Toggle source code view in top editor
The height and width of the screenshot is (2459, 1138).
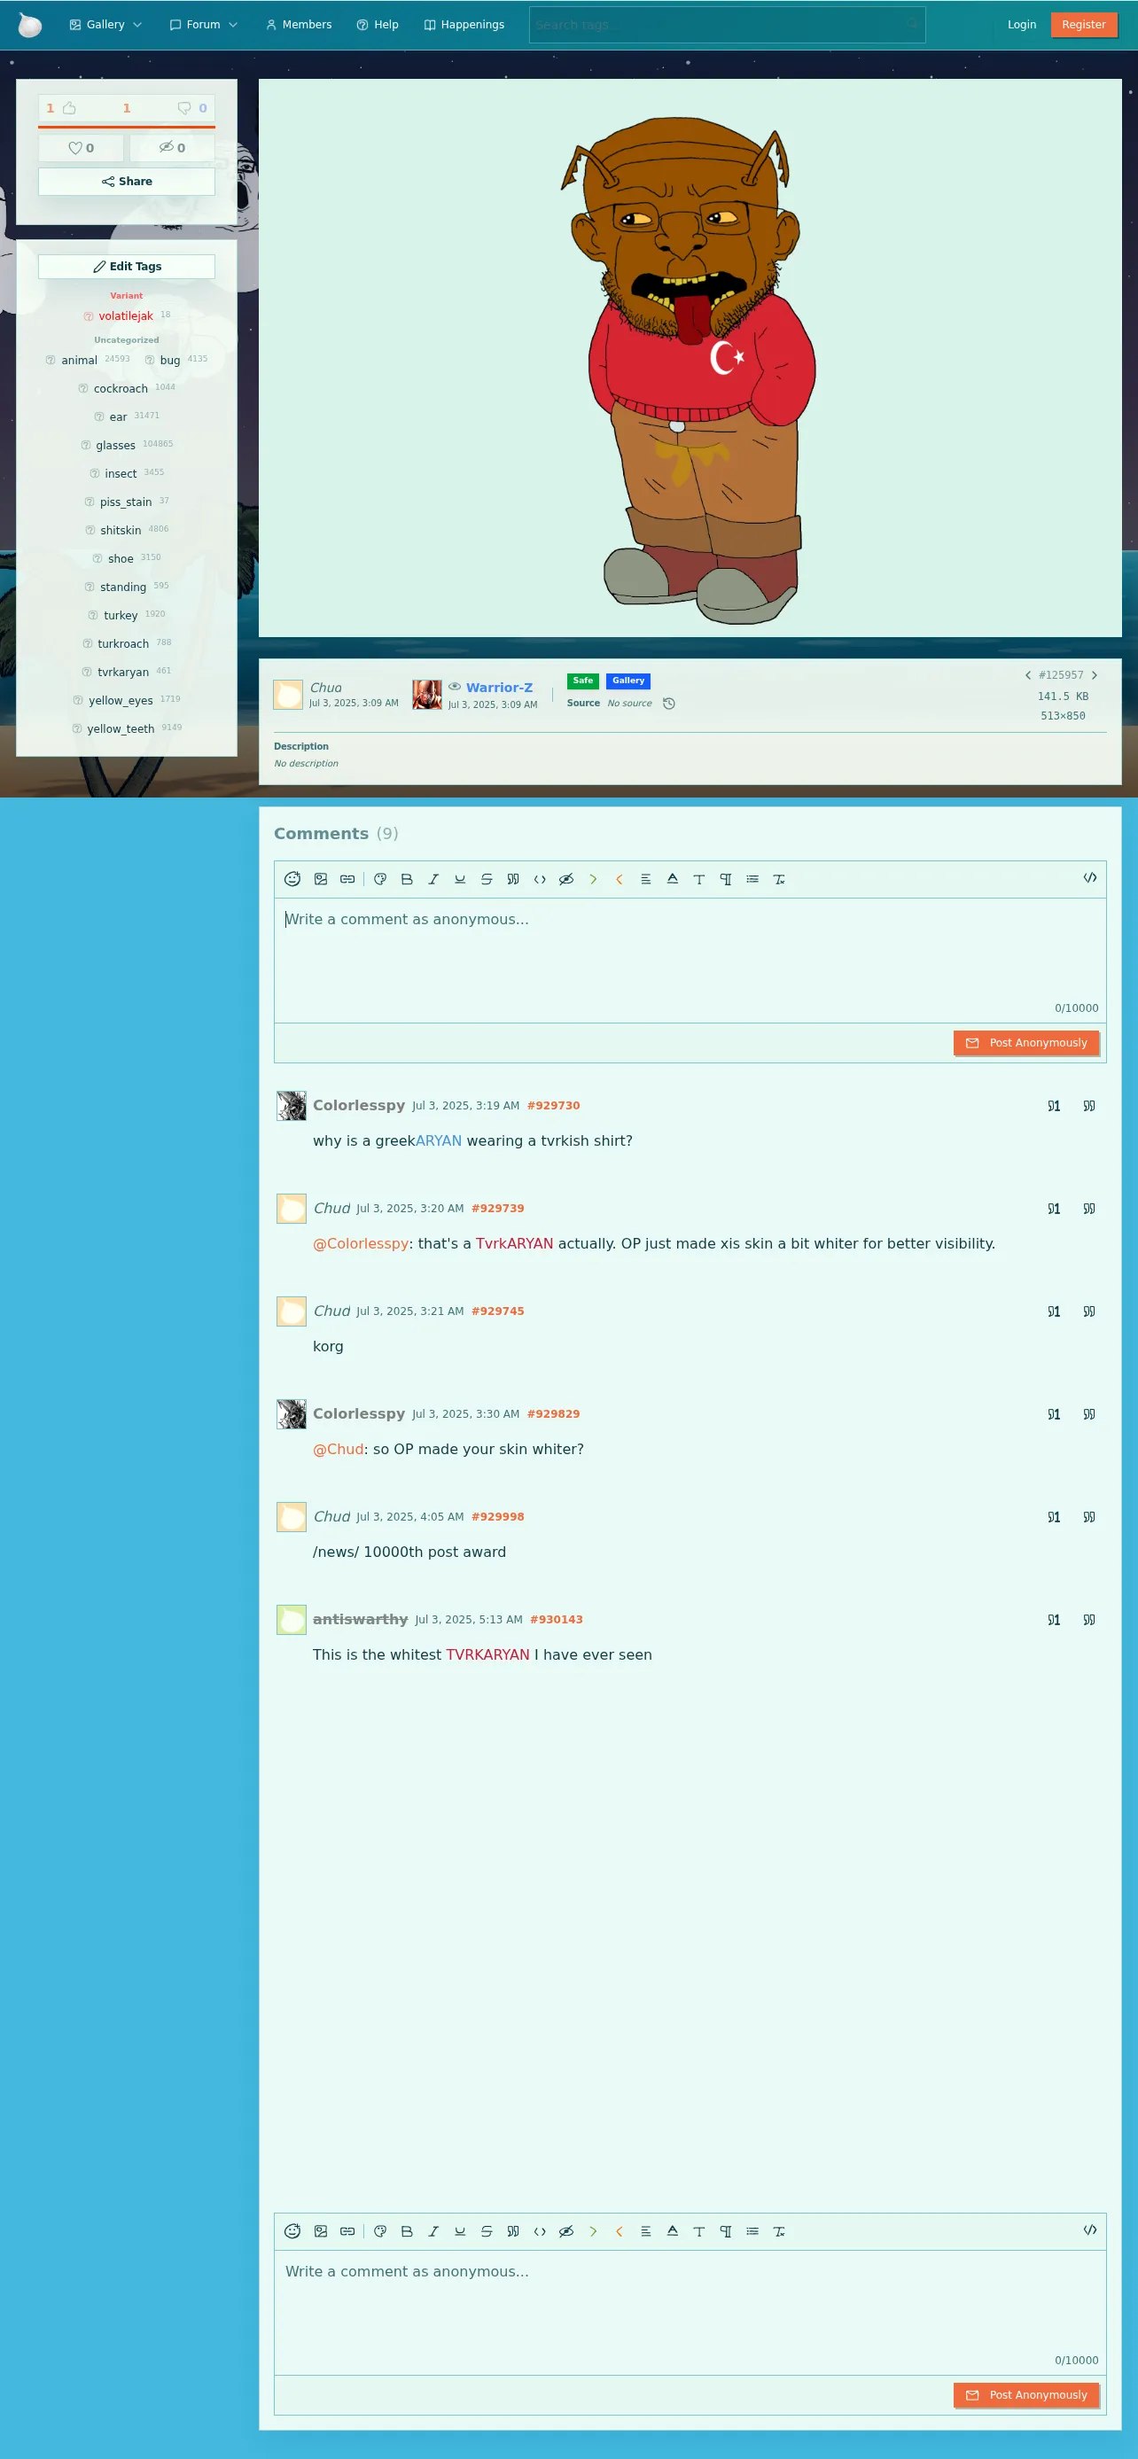click(x=1089, y=878)
